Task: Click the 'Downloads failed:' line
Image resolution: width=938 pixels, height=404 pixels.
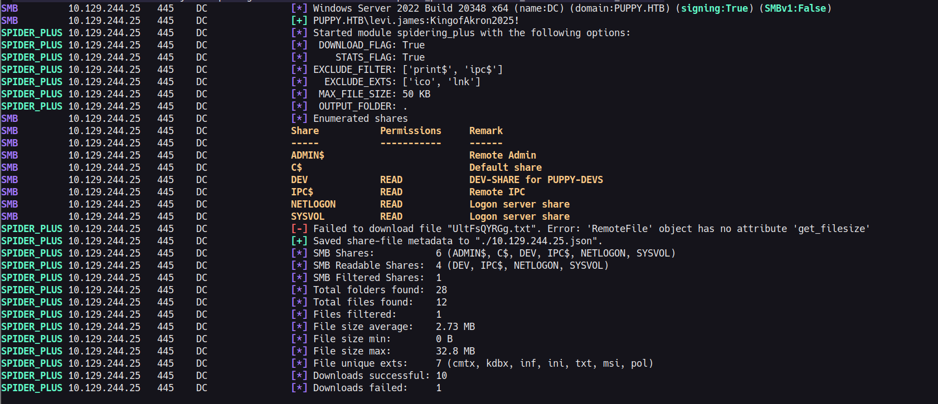Action: [x=377, y=388]
